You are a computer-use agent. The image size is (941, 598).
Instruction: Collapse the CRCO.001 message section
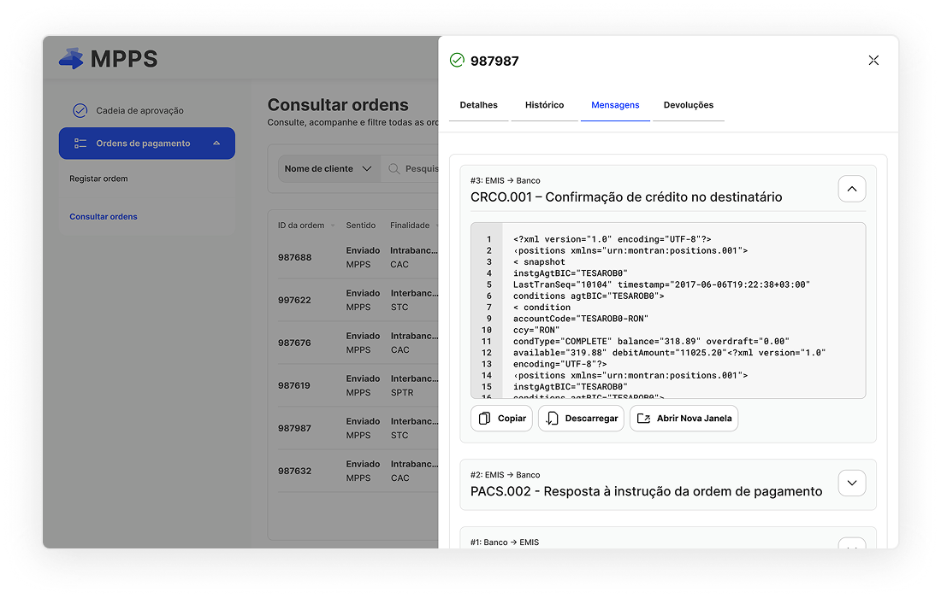click(851, 189)
